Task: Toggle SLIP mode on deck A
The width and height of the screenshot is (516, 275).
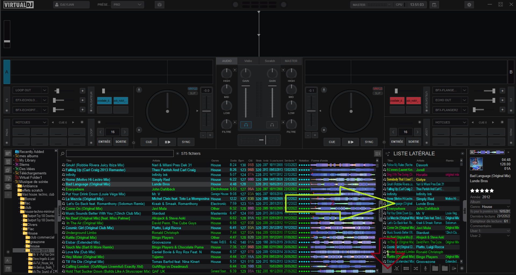Action: pyautogui.click(x=193, y=93)
